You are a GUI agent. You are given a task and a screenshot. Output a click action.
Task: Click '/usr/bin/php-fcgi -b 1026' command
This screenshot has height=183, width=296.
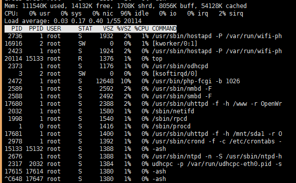(x=196, y=81)
